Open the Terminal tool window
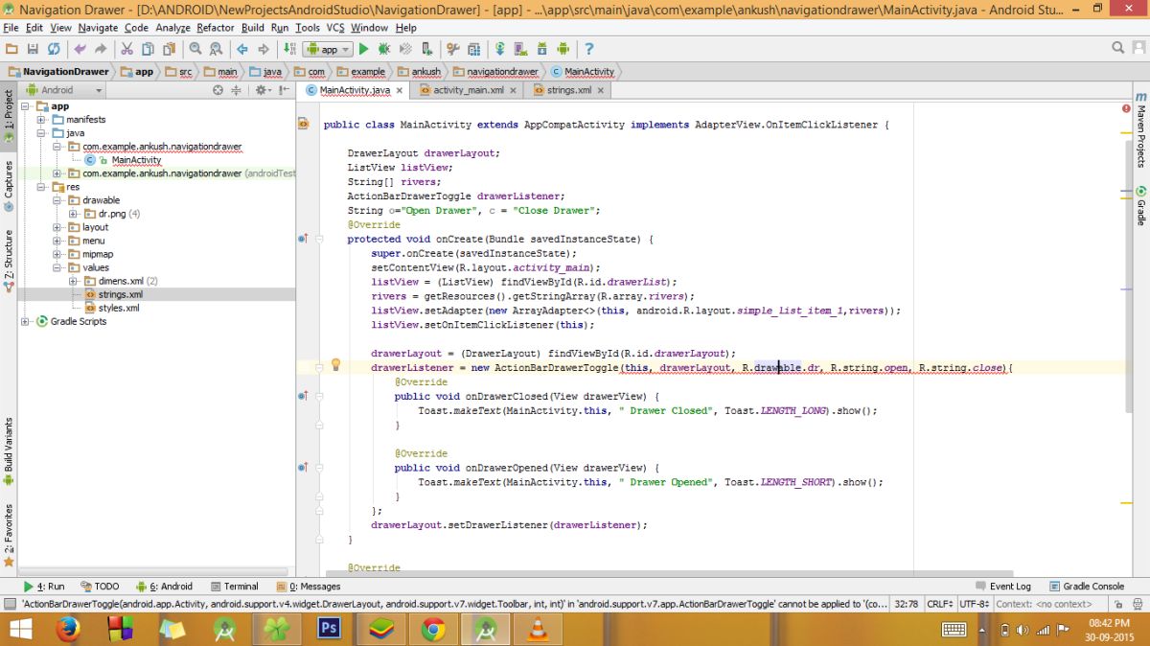1150x646 pixels. [x=234, y=586]
